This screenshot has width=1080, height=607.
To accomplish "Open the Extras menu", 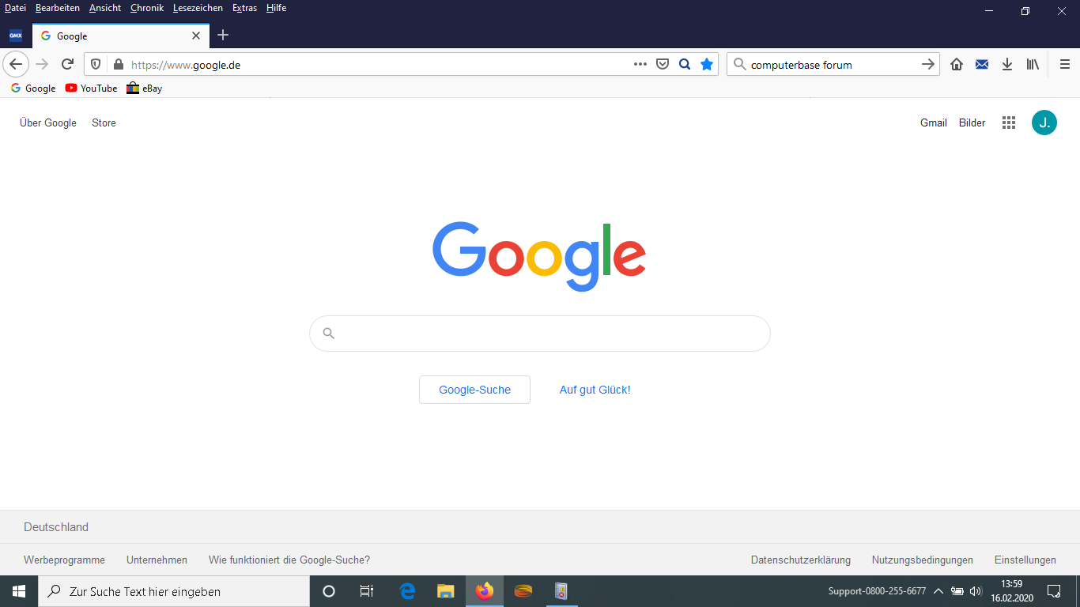I will click(244, 8).
